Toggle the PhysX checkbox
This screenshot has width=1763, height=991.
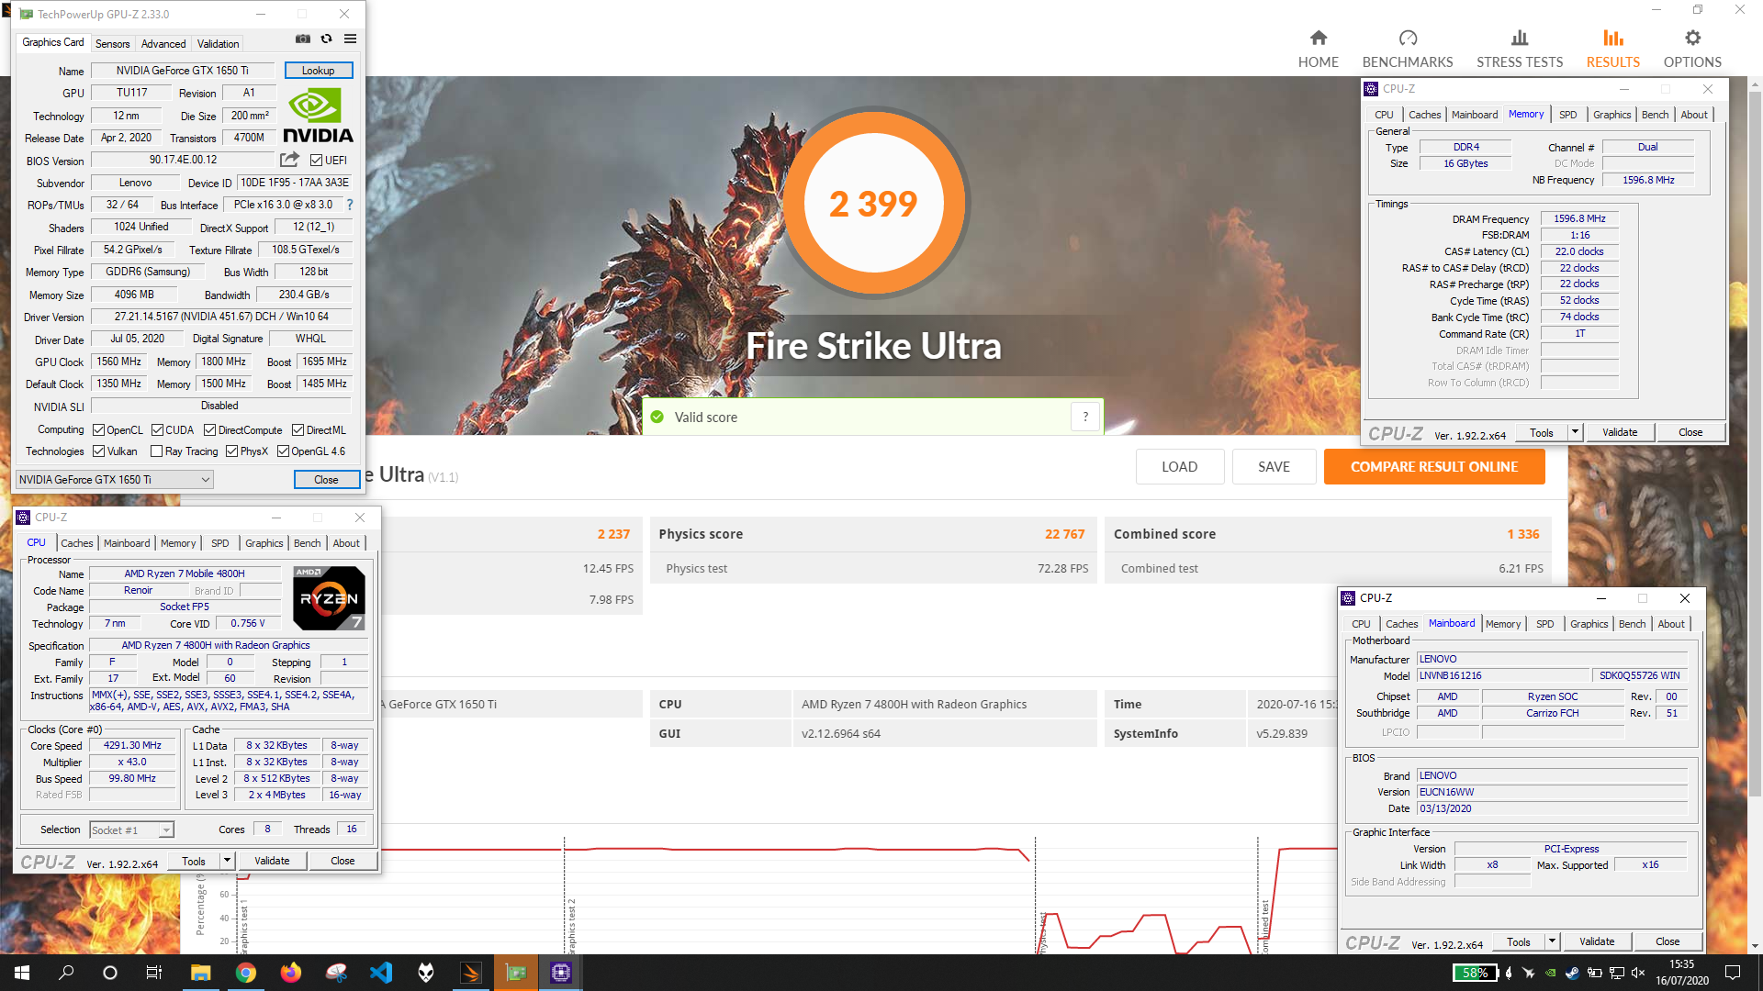click(231, 451)
